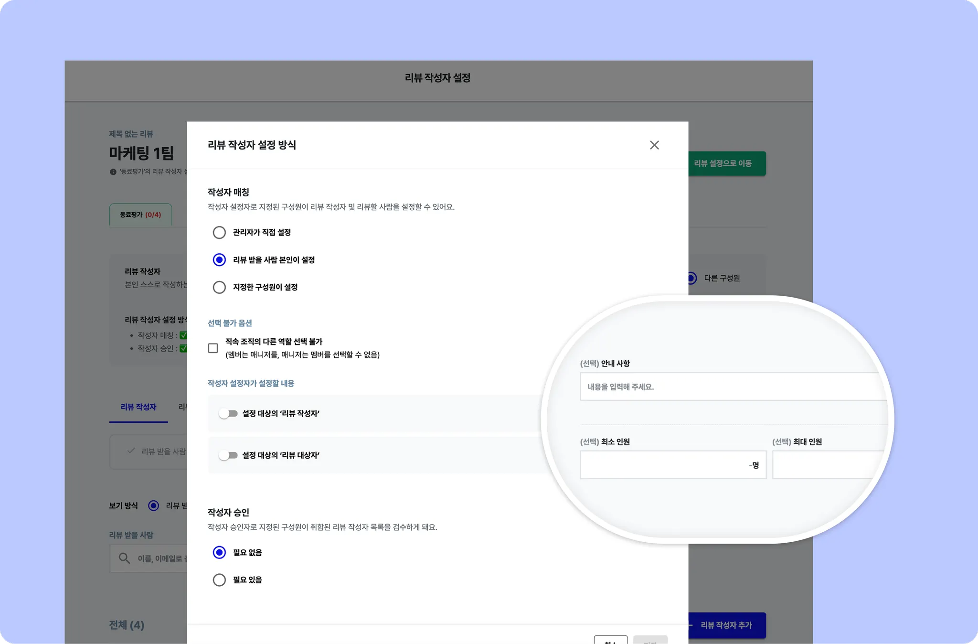Click the search magnifier icon
Viewport: 978px width, 644px height.
click(x=124, y=558)
